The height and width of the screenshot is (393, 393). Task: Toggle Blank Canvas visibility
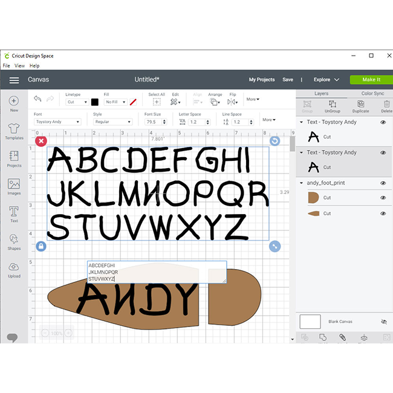[x=384, y=322]
